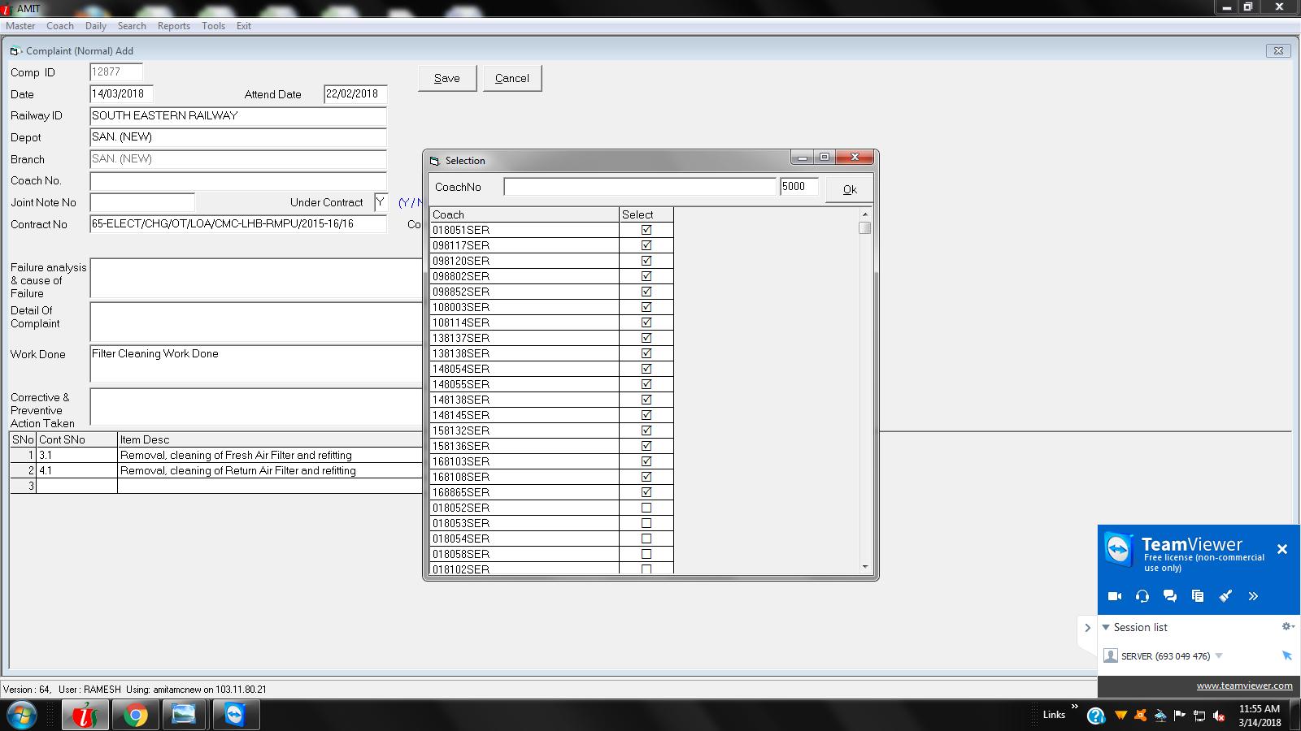
Task: Click the muted volume tray icon
Action: click(1219, 716)
